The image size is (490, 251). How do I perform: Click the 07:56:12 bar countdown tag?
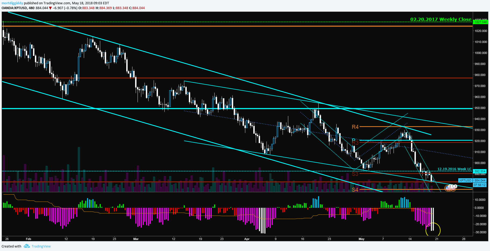tap(480, 185)
